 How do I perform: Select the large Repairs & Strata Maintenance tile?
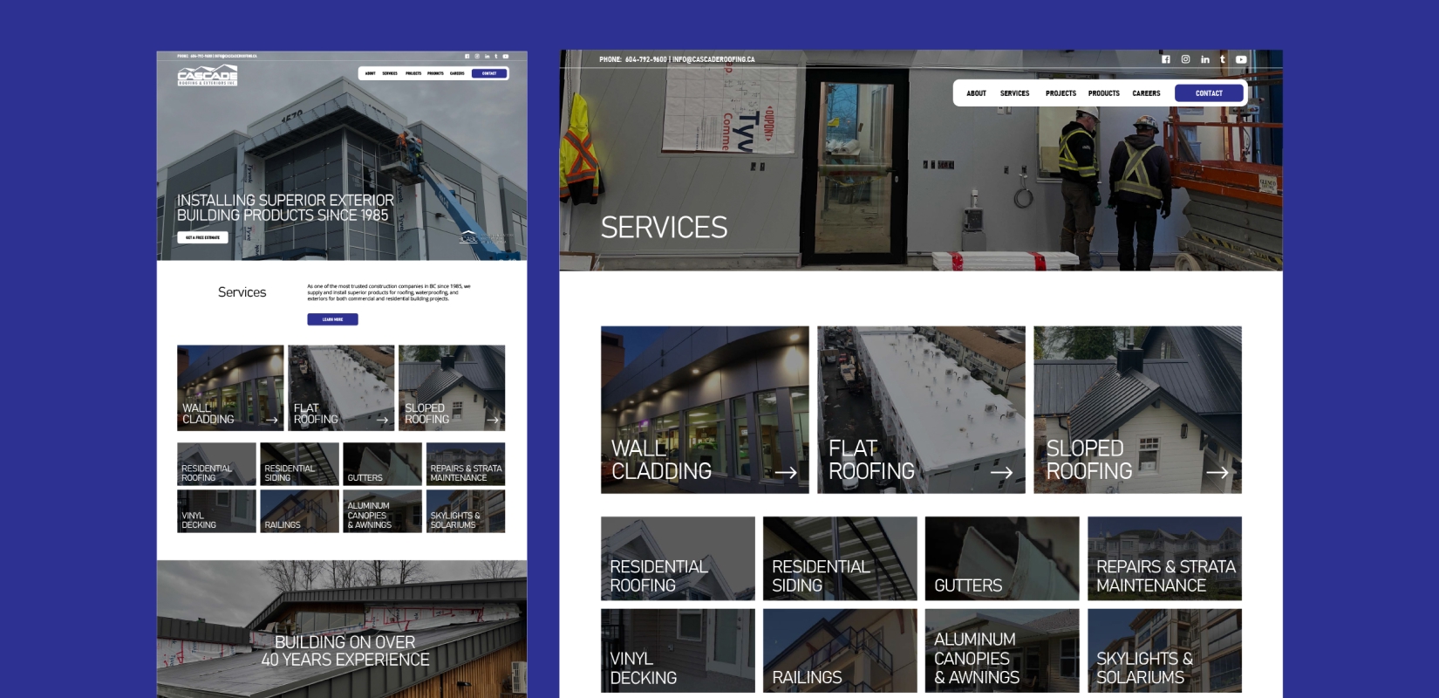click(x=1164, y=558)
